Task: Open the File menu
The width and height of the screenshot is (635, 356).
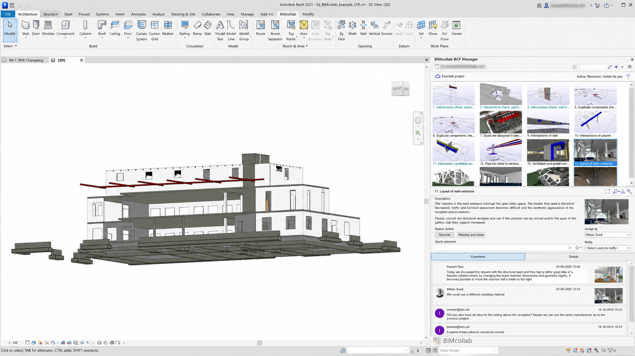Action: click(x=8, y=14)
